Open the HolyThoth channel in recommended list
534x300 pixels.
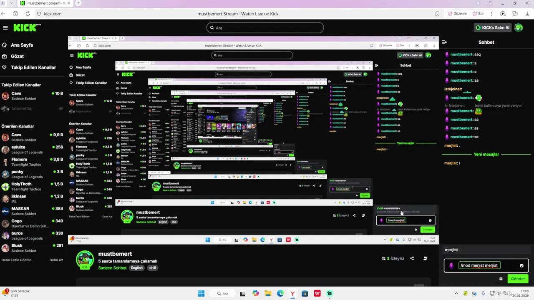[x=33, y=186]
